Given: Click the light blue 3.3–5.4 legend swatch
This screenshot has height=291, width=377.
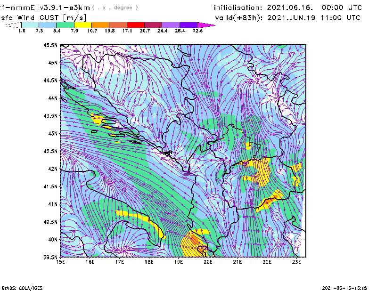Looking at the screenshot, I should pos(48,25).
